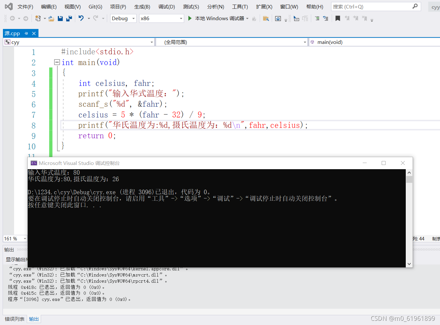Click the console window's title icon
The height and width of the screenshot is (325, 440).
click(x=34, y=163)
